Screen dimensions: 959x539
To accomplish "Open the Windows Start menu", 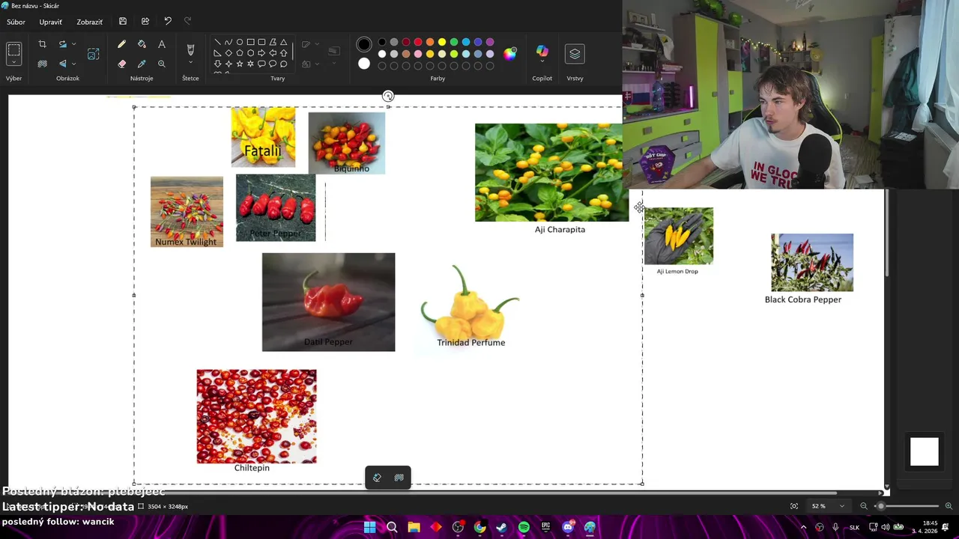I will point(369,528).
